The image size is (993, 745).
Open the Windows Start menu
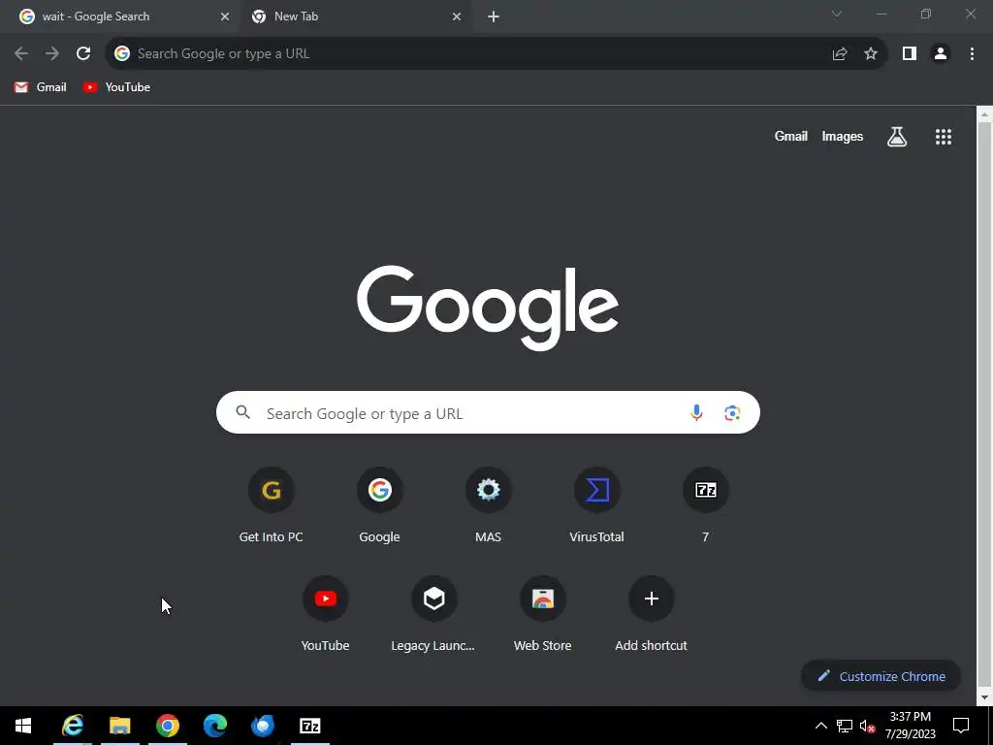(23, 726)
